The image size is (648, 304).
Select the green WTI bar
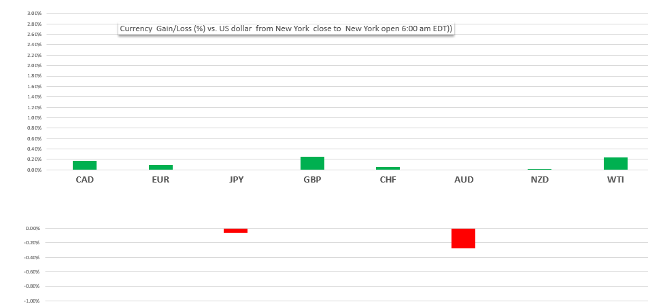point(615,164)
